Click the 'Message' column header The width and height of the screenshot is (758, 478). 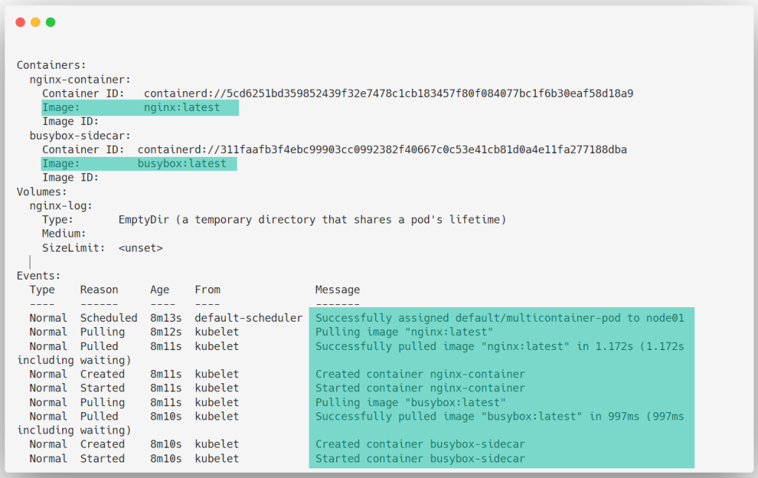pyautogui.click(x=338, y=289)
